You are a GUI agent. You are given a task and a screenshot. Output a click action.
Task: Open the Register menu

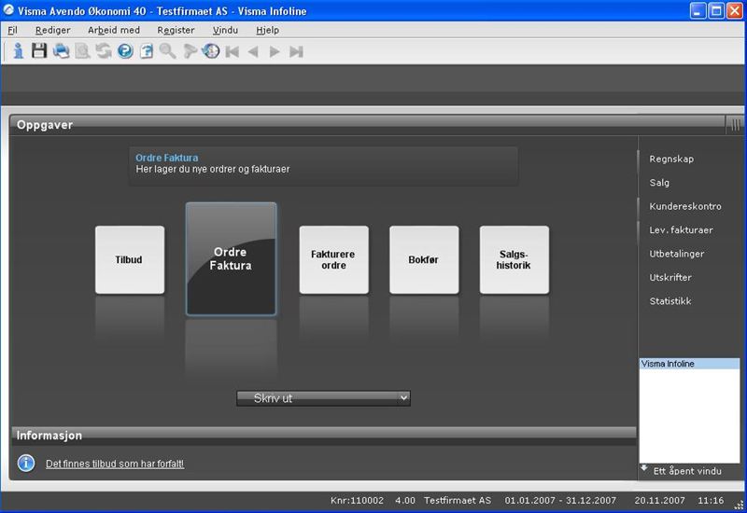click(176, 30)
